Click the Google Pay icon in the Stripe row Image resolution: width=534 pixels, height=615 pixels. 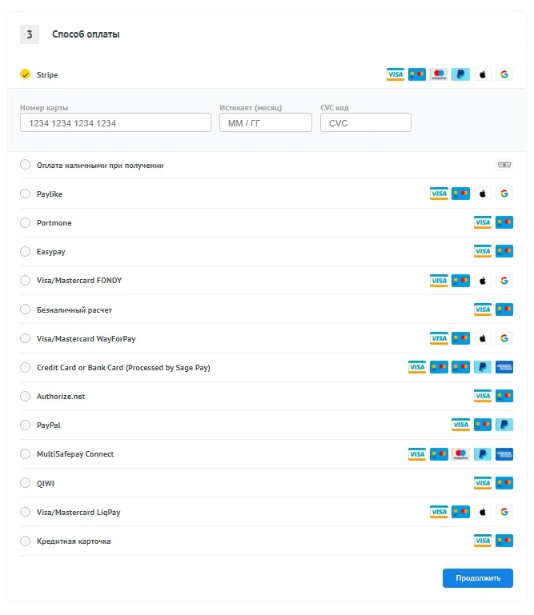tap(504, 74)
